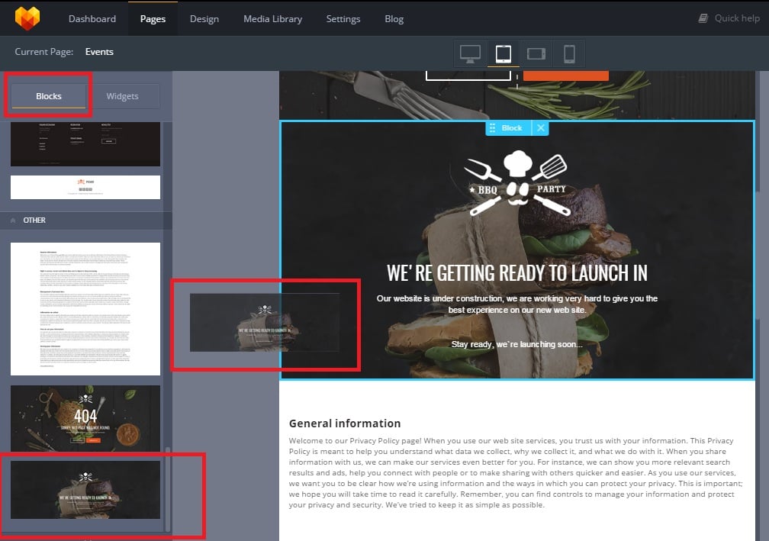Click the Quick help book icon
Image resolution: width=769 pixels, height=541 pixels.
703,18
